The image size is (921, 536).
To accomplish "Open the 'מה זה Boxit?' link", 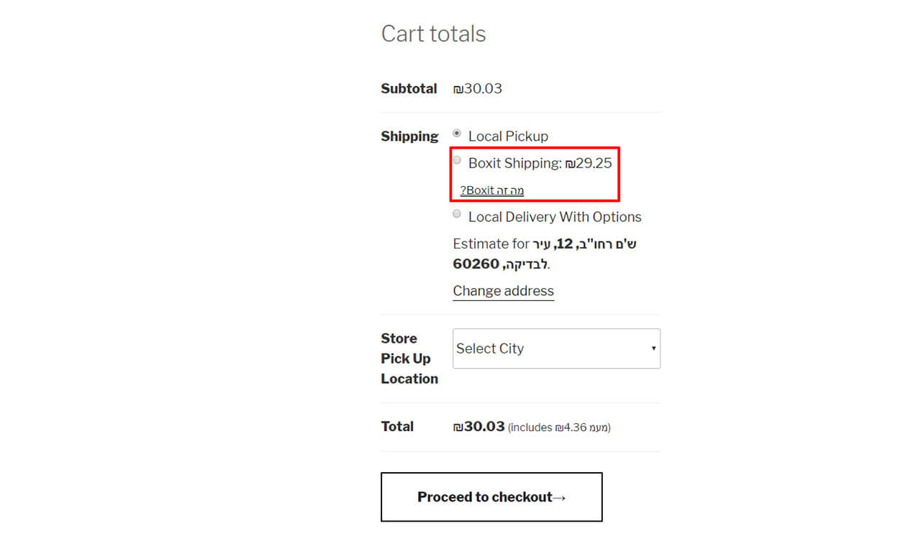I will [x=492, y=190].
